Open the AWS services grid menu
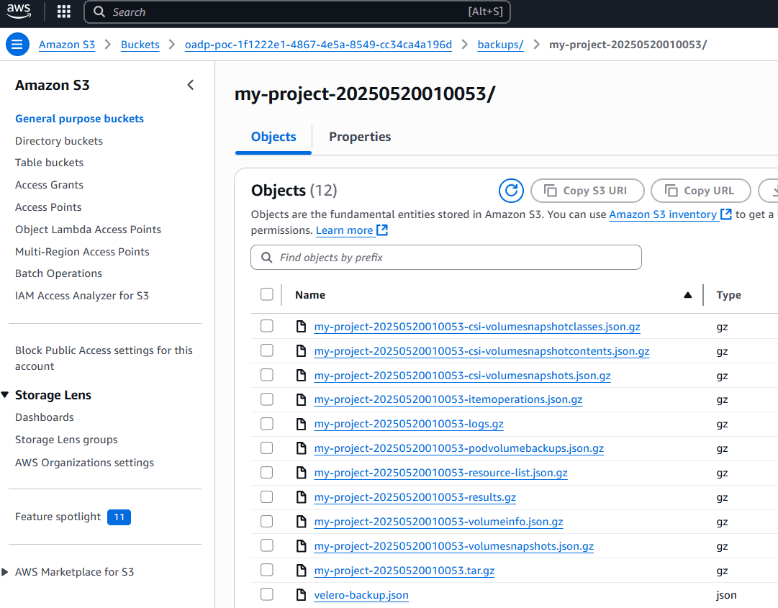 point(64,12)
